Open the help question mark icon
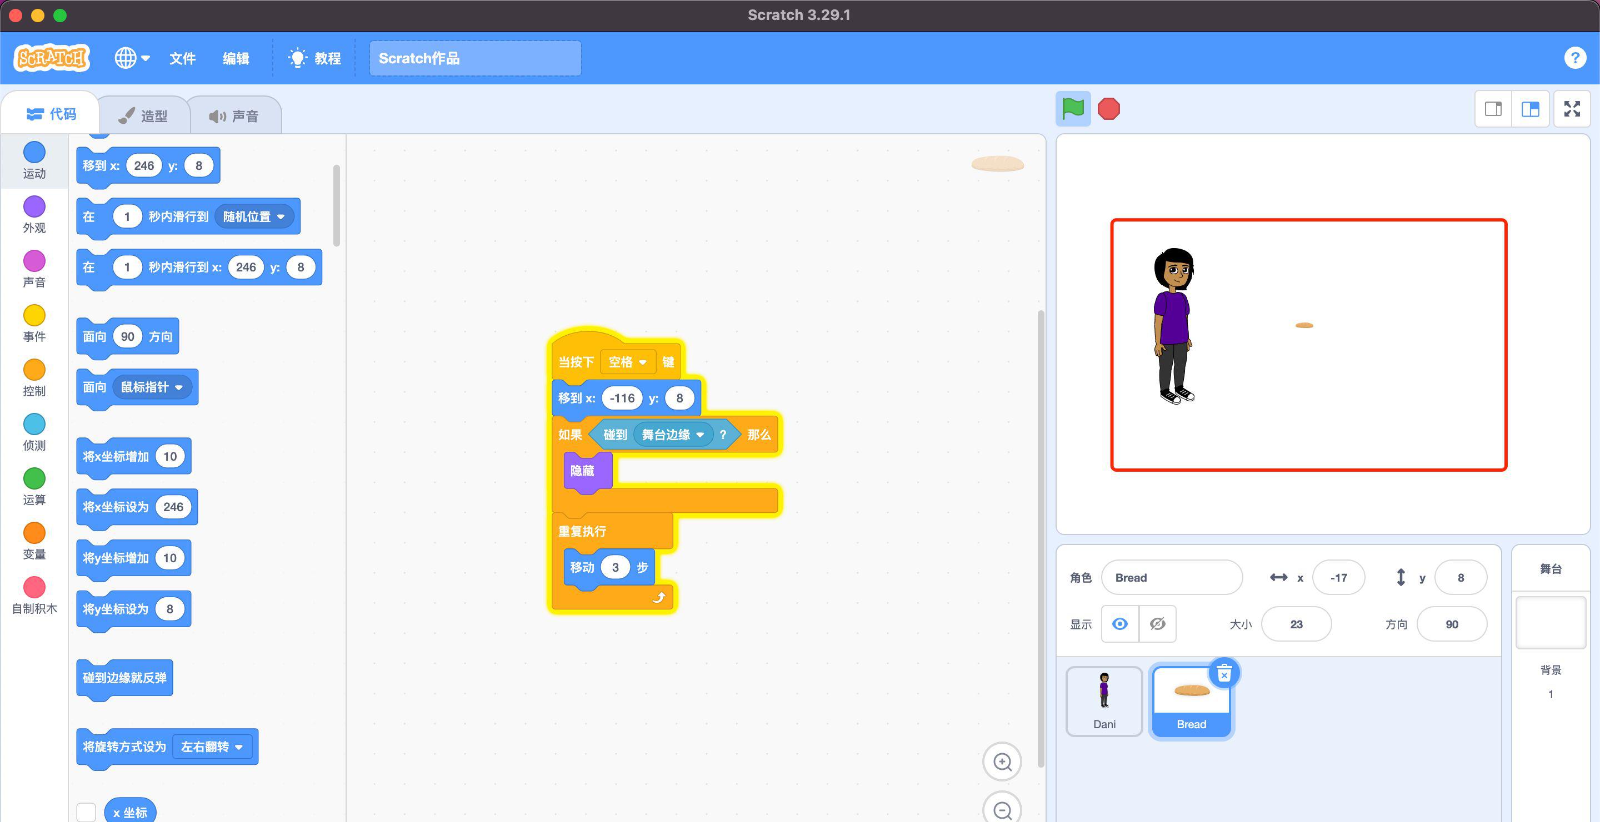Viewport: 1600px width, 822px height. (1574, 58)
